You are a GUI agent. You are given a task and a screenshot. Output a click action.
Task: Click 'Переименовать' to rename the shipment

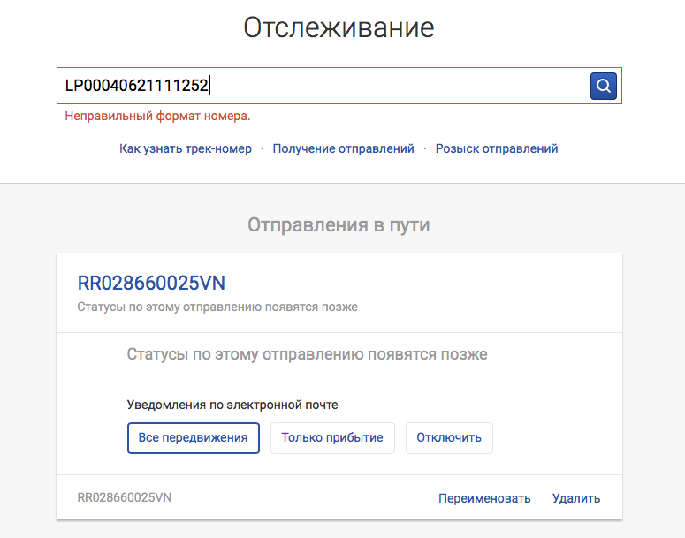click(x=484, y=498)
